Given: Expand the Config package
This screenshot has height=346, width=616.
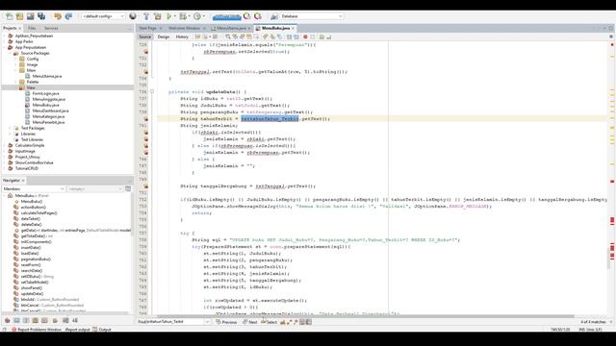Looking at the screenshot, I should pyautogui.click(x=16, y=59).
